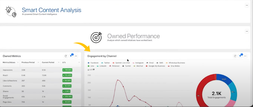Select the Comments metric row

[41, 86]
